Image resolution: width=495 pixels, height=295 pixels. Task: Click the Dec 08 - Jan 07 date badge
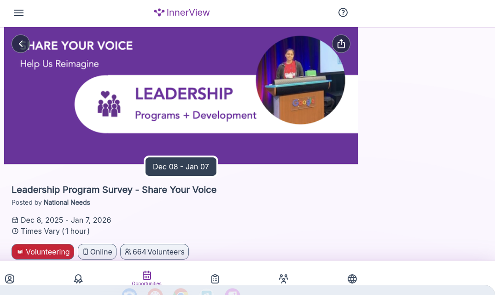click(181, 167)
